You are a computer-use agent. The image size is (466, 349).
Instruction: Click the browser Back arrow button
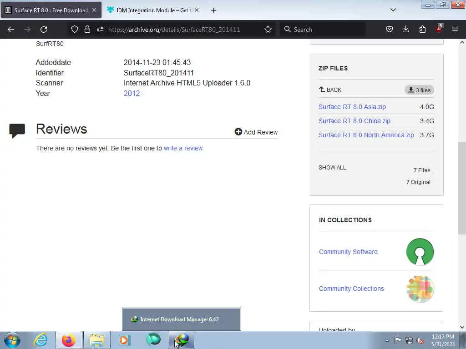point(11,30)
